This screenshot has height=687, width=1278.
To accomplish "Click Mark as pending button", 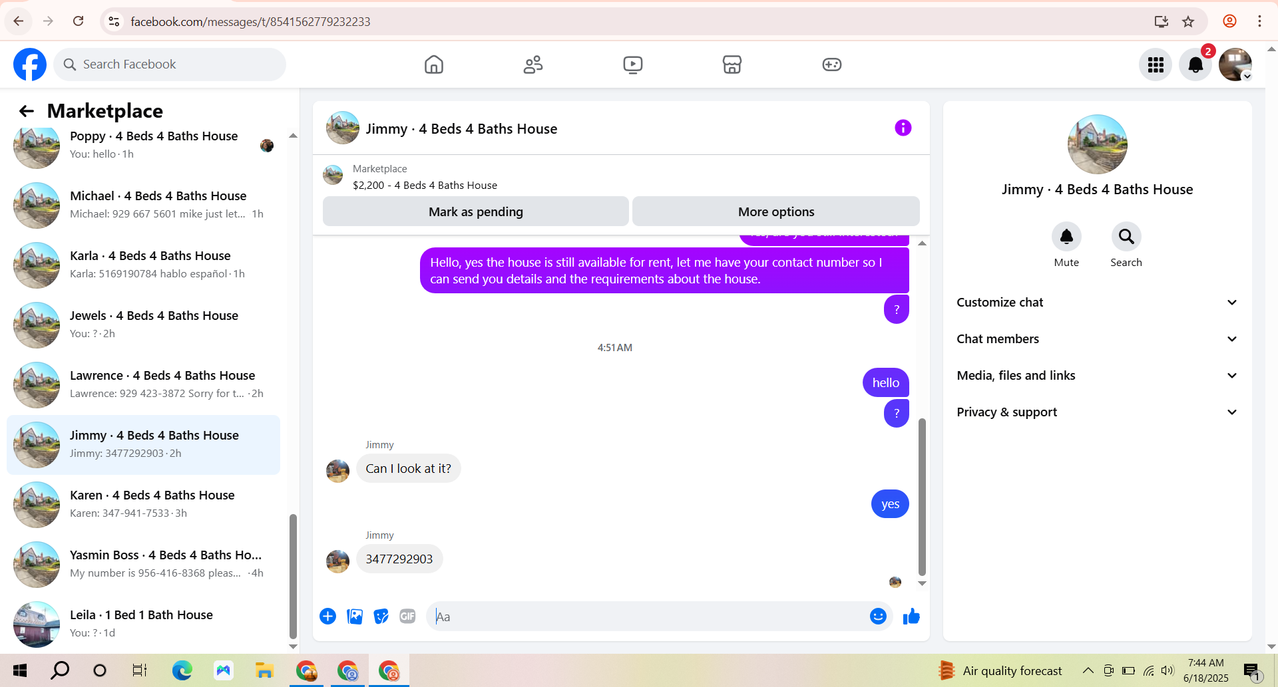I will [476, 211].
